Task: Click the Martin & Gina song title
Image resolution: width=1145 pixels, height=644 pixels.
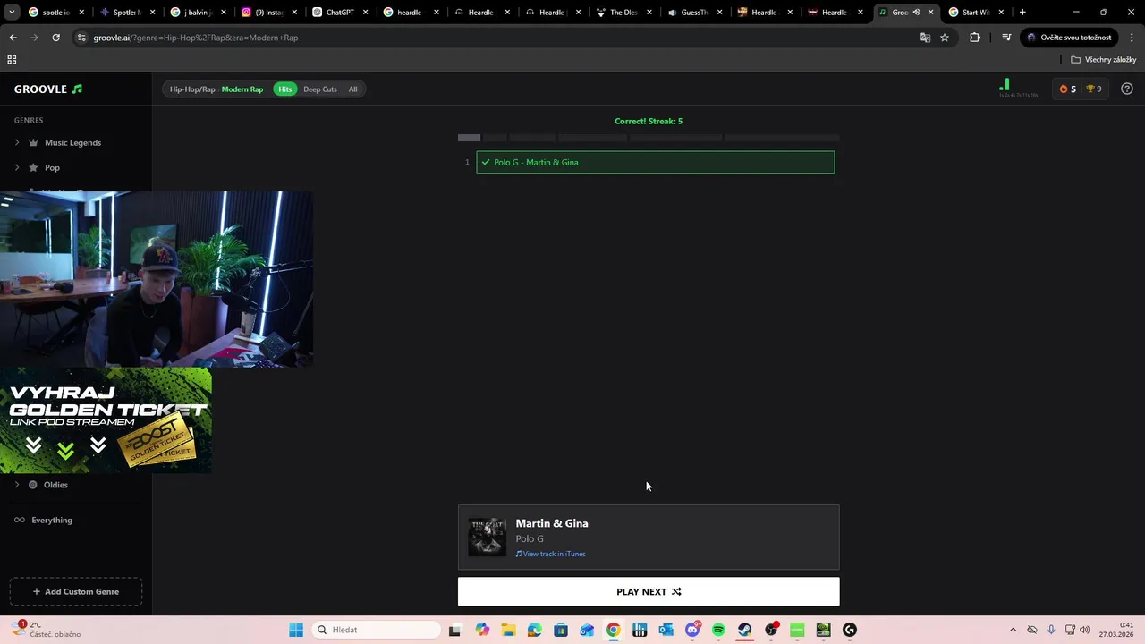Action: 552,523
